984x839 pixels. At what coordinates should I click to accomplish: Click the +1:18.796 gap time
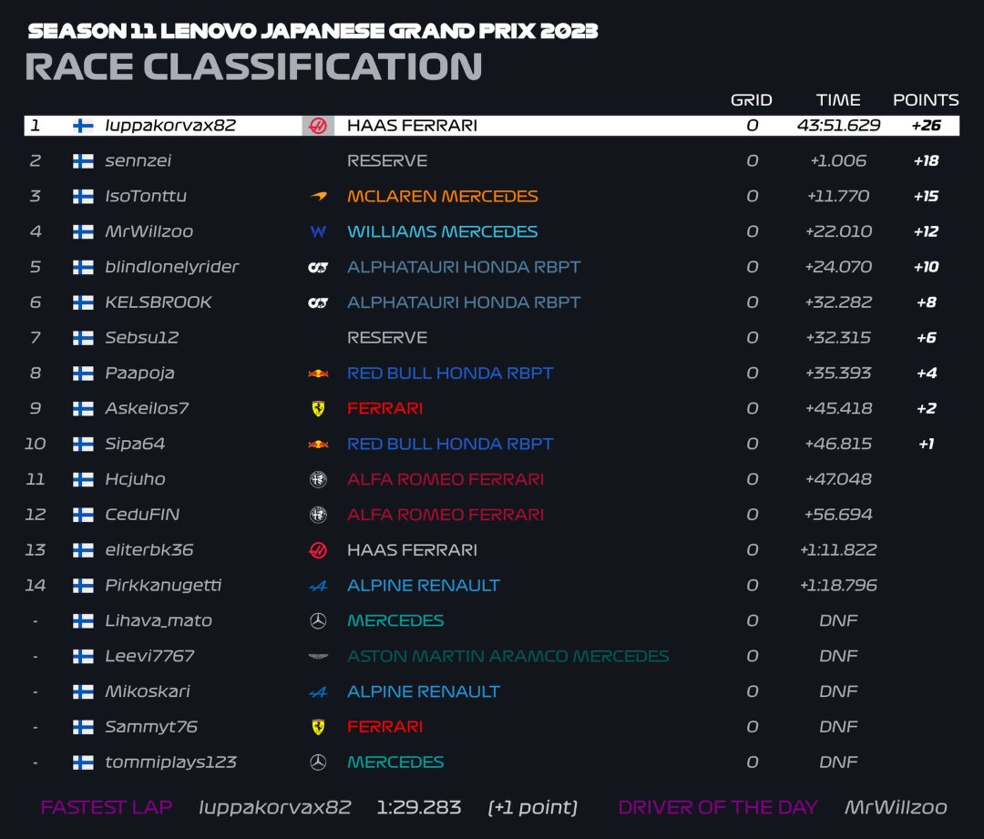(x=838, y=586)
